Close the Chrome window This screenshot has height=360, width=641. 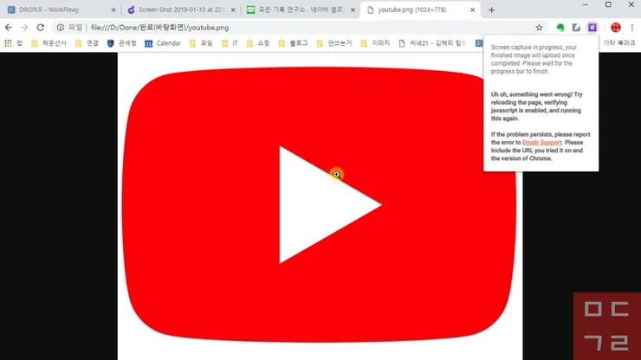(x=631, y=4)
